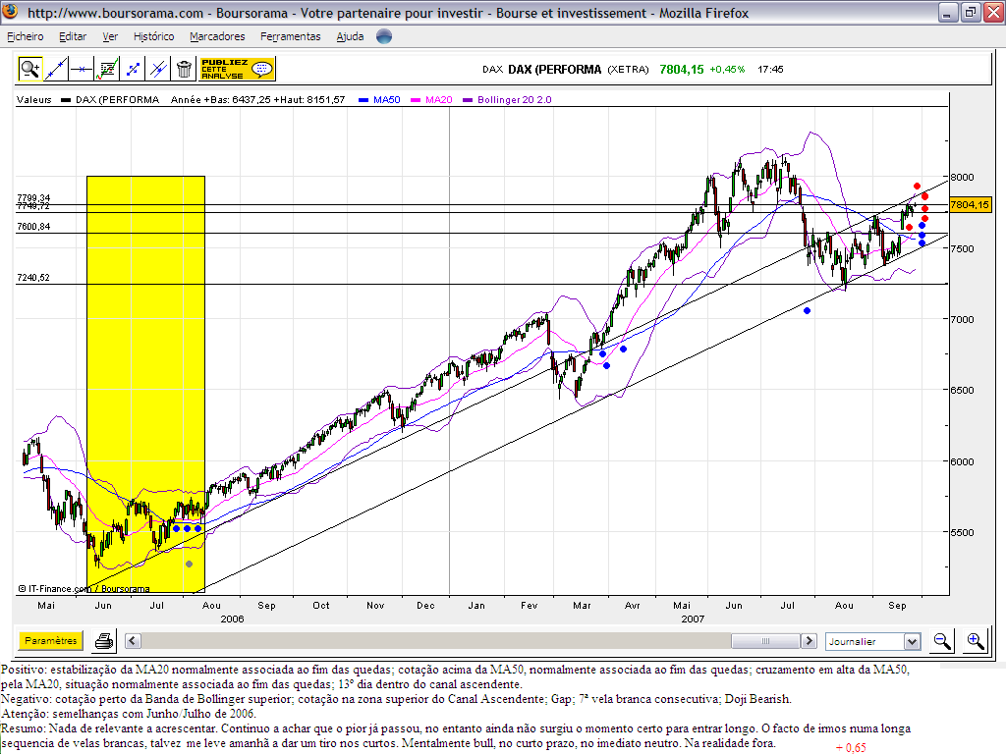The height and width of the screenshot is (754, 1006).
Task: Select the zoom magnifier chart tool
Action: pyautogui.click(x=29, y=69)
